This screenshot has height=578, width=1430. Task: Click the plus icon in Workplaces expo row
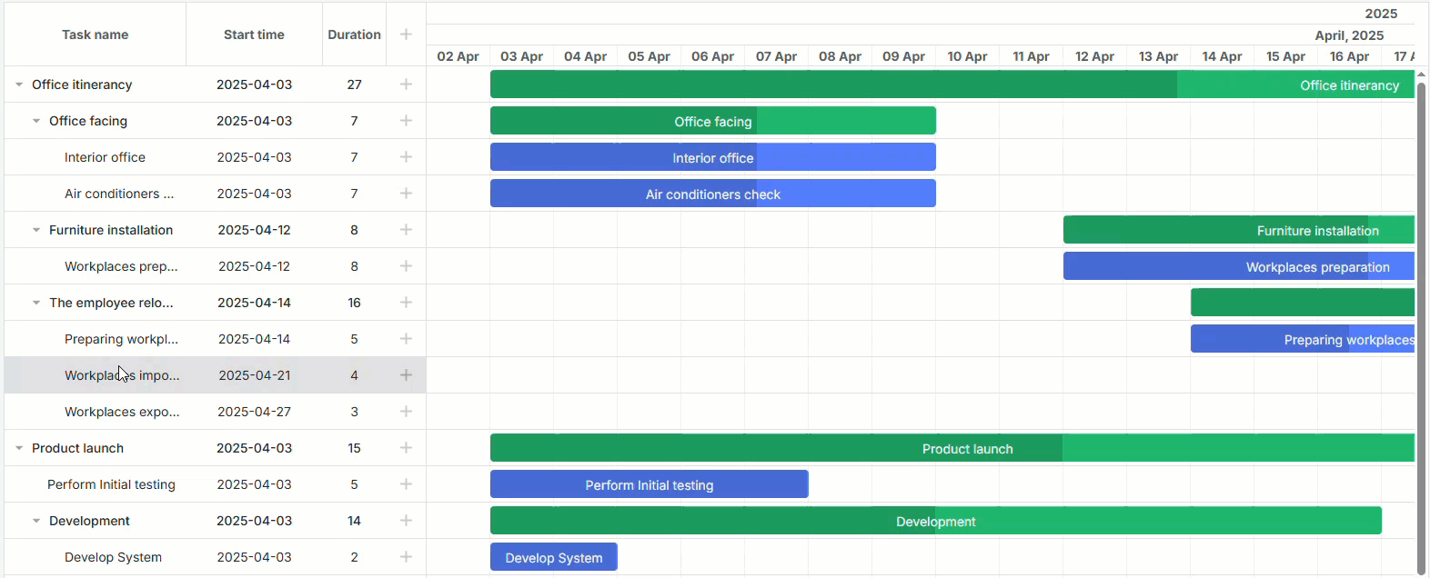click(406, 412)
